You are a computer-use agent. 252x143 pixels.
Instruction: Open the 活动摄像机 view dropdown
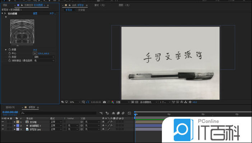(148, 102)
